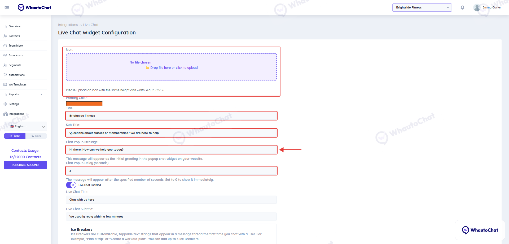Open the Brightside Fitness workspace dropdown
Image resolution: width=509 pixels, height=244 pixels.
(422, 7)
